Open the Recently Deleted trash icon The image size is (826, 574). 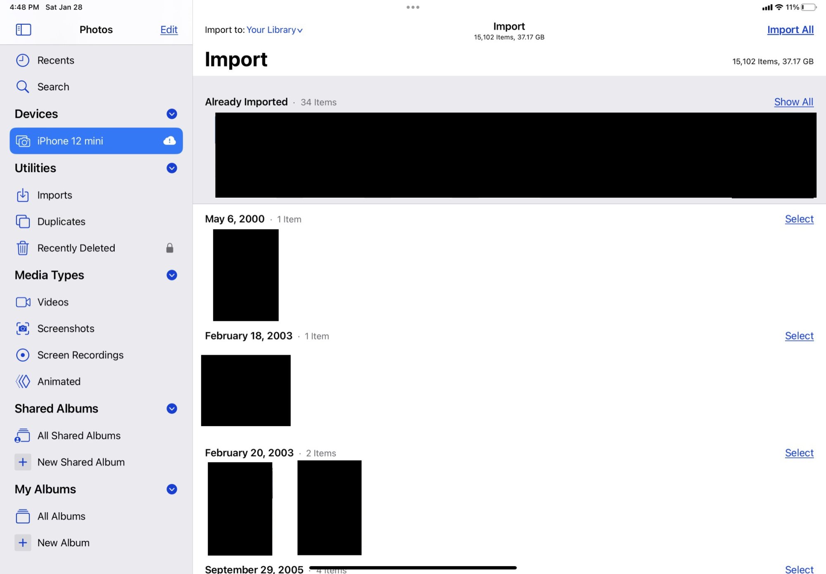point(23,248)
